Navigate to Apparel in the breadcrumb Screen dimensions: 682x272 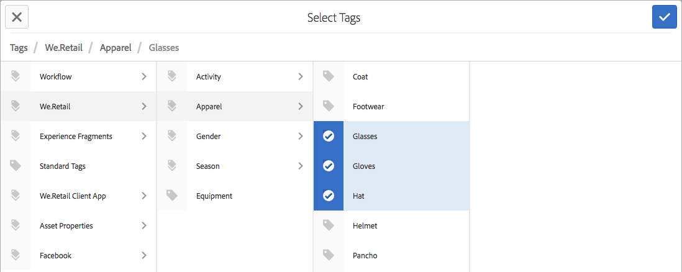[x=116, y=47]
